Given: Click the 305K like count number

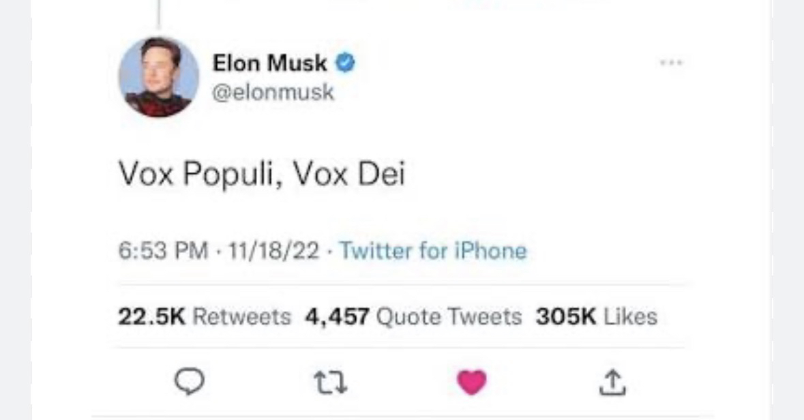Looking at the screenshot, I should pyautogui.click(x=565, y=316).
